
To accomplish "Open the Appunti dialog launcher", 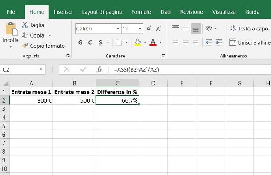I will point(68,56).
